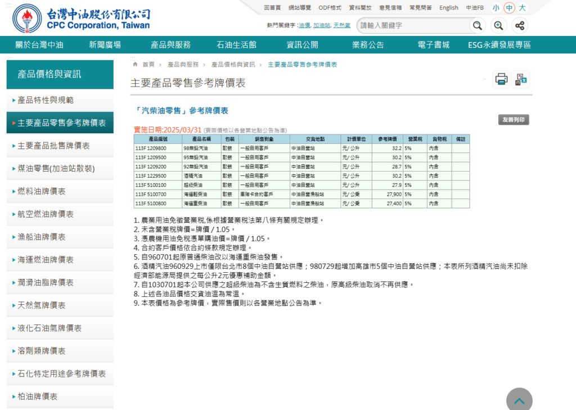Click the English language link
This screenshot has height=410, width=576.
click(448, 8)
